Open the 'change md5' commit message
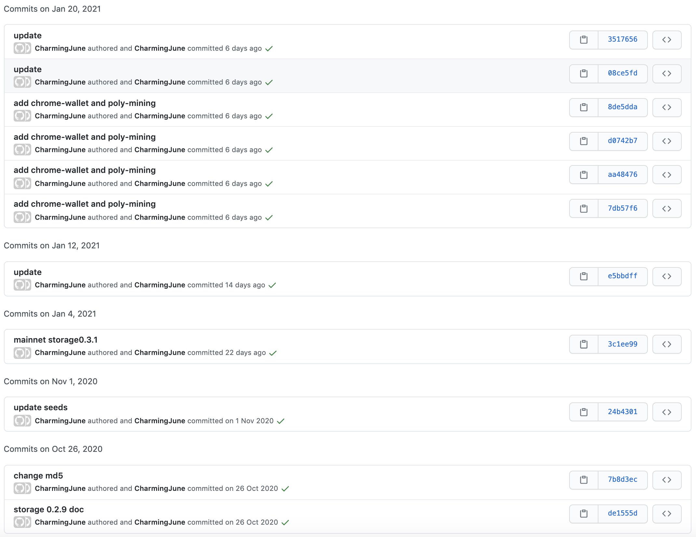Viewport: 696px width, 537px height. coord(38,476)
